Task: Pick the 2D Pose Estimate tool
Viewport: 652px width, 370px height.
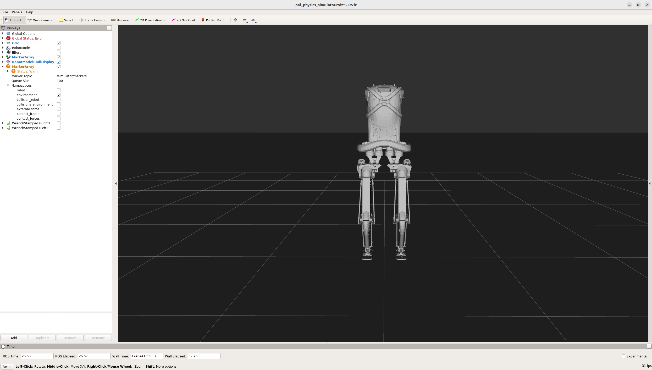Action: click(150, 20)
